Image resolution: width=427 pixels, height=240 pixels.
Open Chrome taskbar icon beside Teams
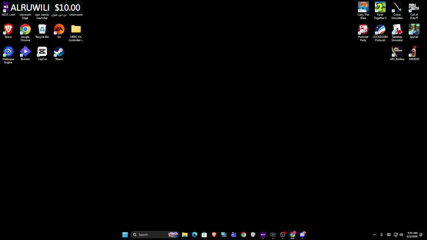[x=244, y=235]
